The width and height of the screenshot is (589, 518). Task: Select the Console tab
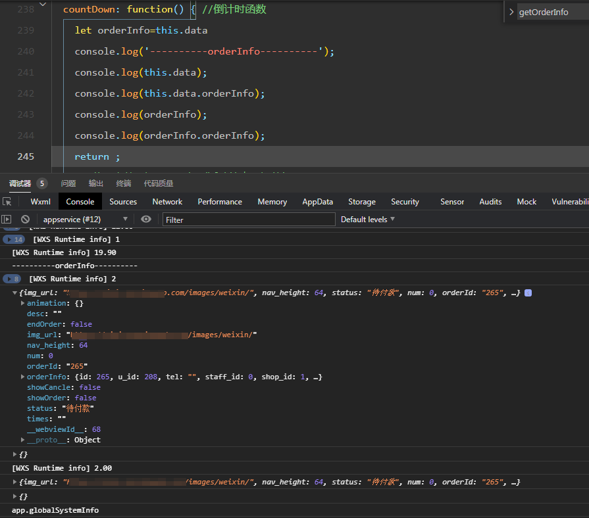[x=80, y=202]
